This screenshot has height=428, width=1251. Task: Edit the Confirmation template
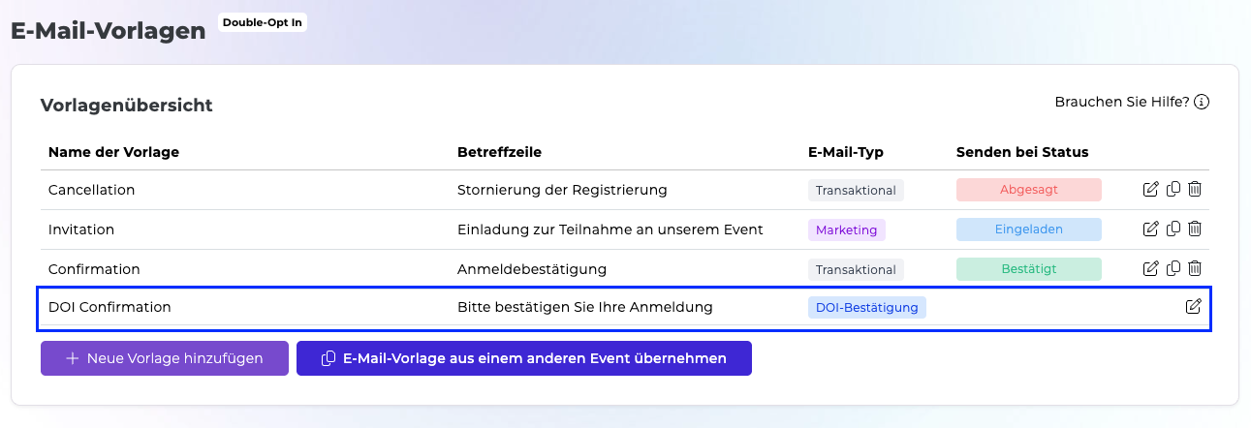[x=1151, y=268]
